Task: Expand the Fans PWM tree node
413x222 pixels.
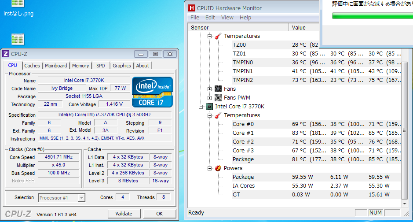Action: [209, 98]
